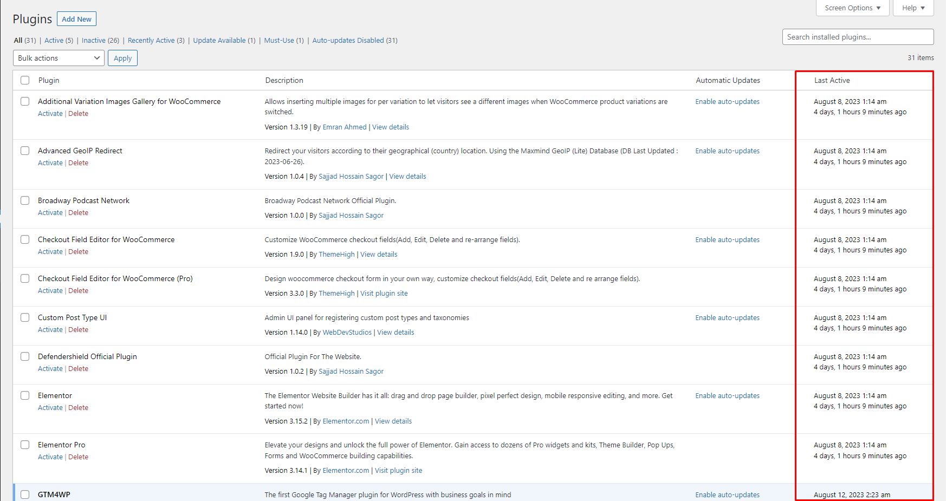Check the Broadway Podcast Network checkbox
946x501 pixels.
tap(25, 200)
